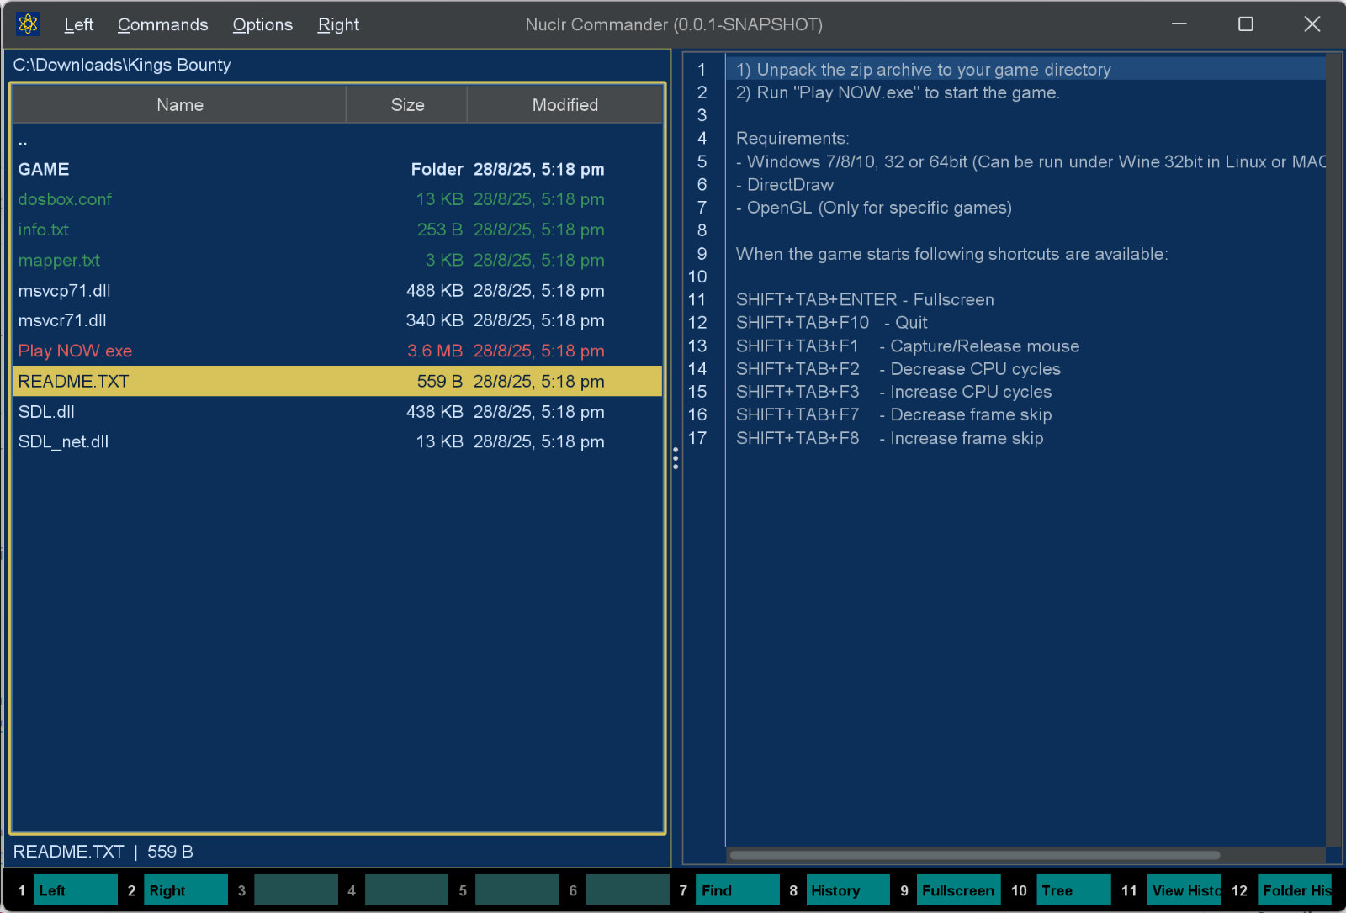Open the Commands menu
The height and width of the screenshot is (913, 1346).
click(162, 24)
